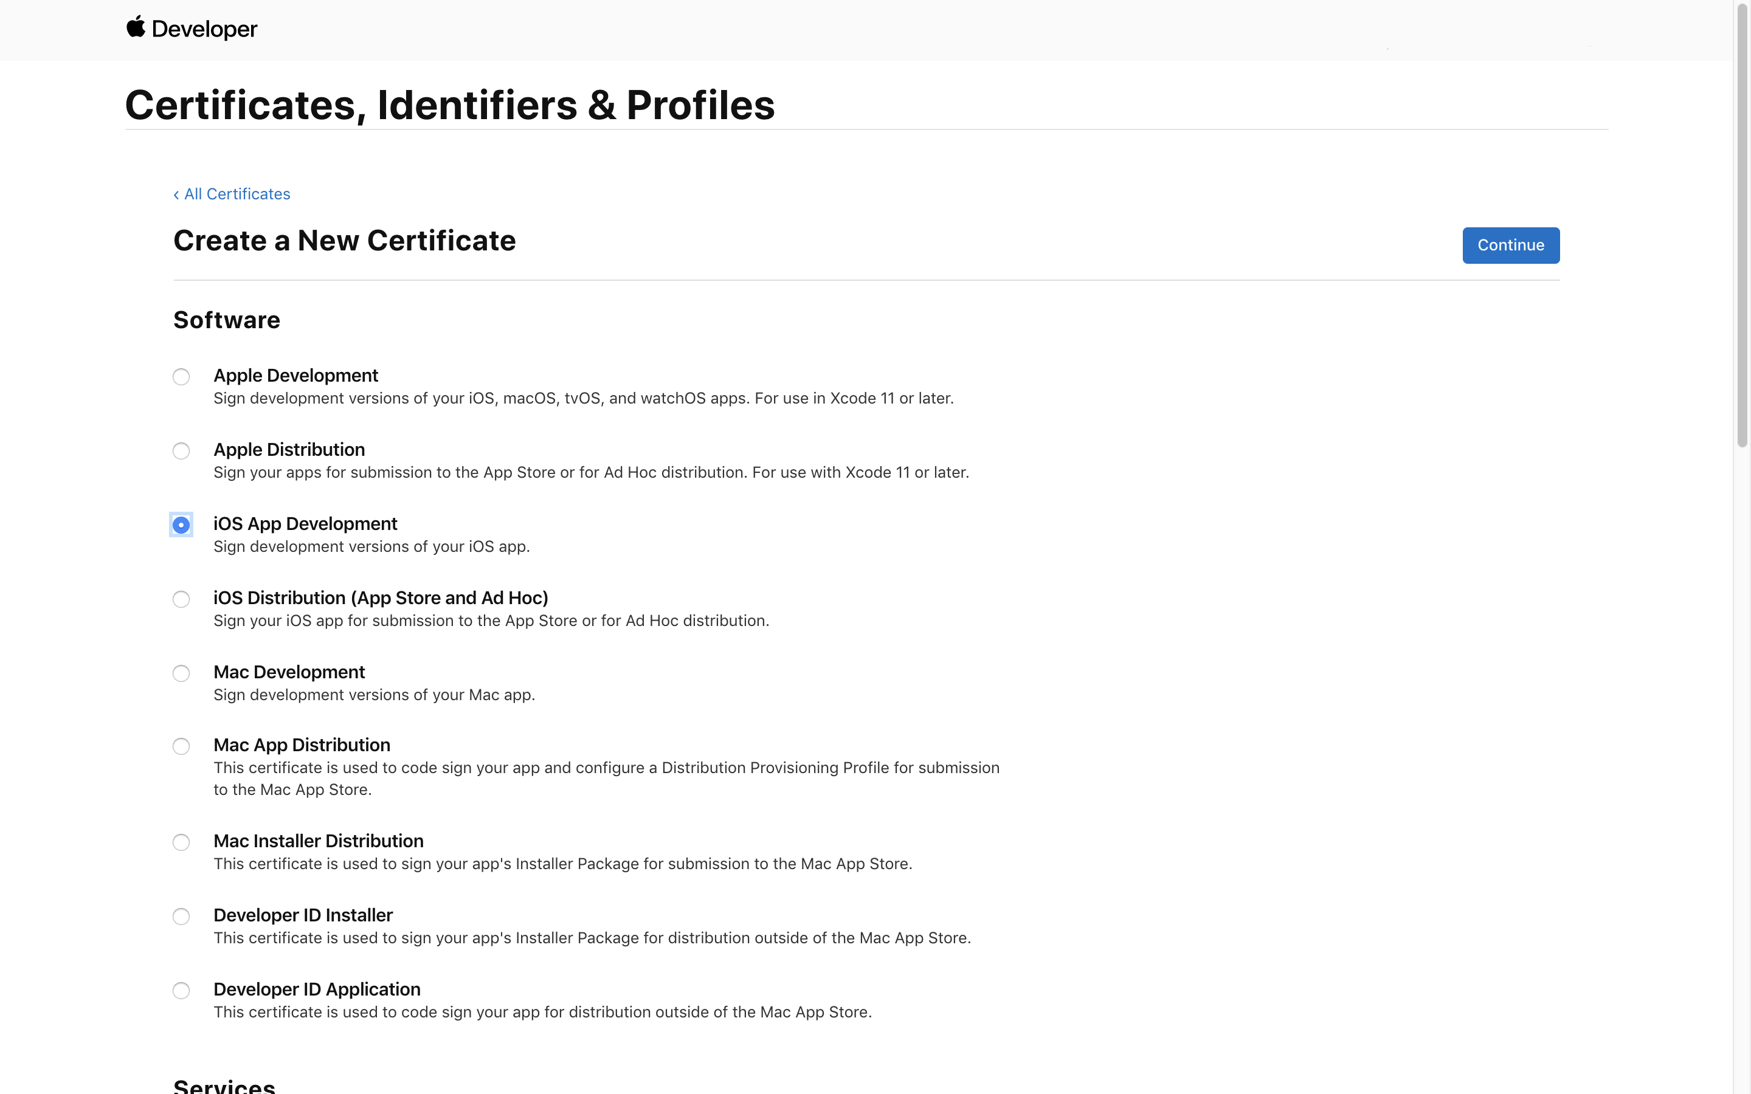The image size is (1751, 1094).
Task: Click the 'iOS App Development' option label
Action: (305, 524)
